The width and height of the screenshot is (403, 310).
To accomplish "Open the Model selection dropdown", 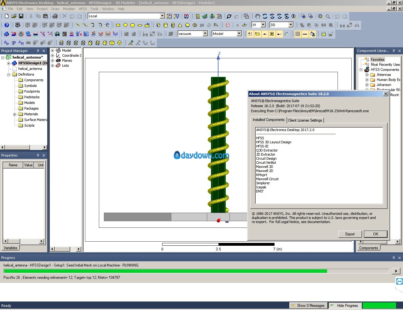I will click(239, 34).
